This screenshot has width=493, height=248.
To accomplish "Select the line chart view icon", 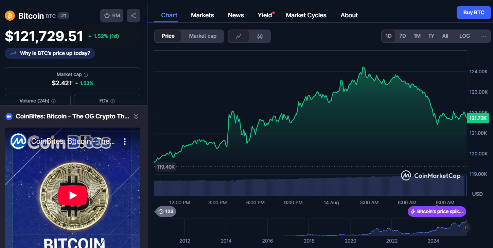I will coord(239,36).
